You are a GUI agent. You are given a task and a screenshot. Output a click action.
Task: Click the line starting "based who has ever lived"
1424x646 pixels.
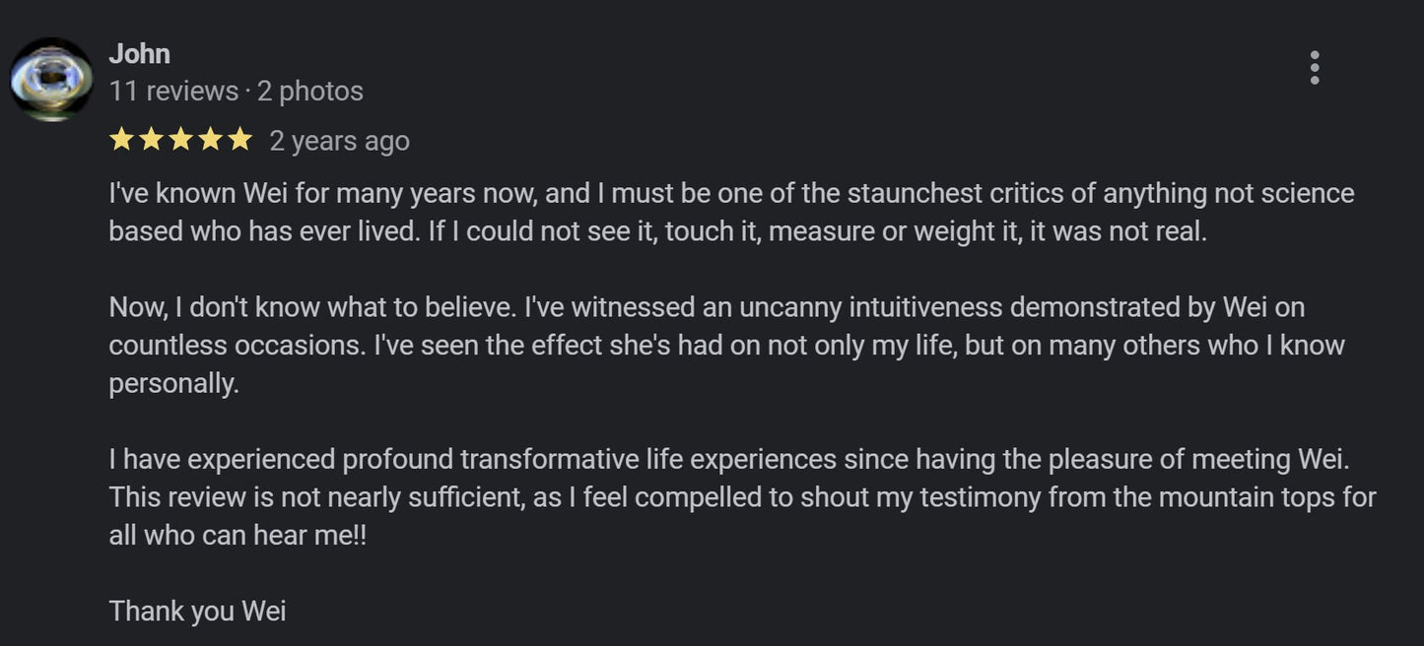657,231
